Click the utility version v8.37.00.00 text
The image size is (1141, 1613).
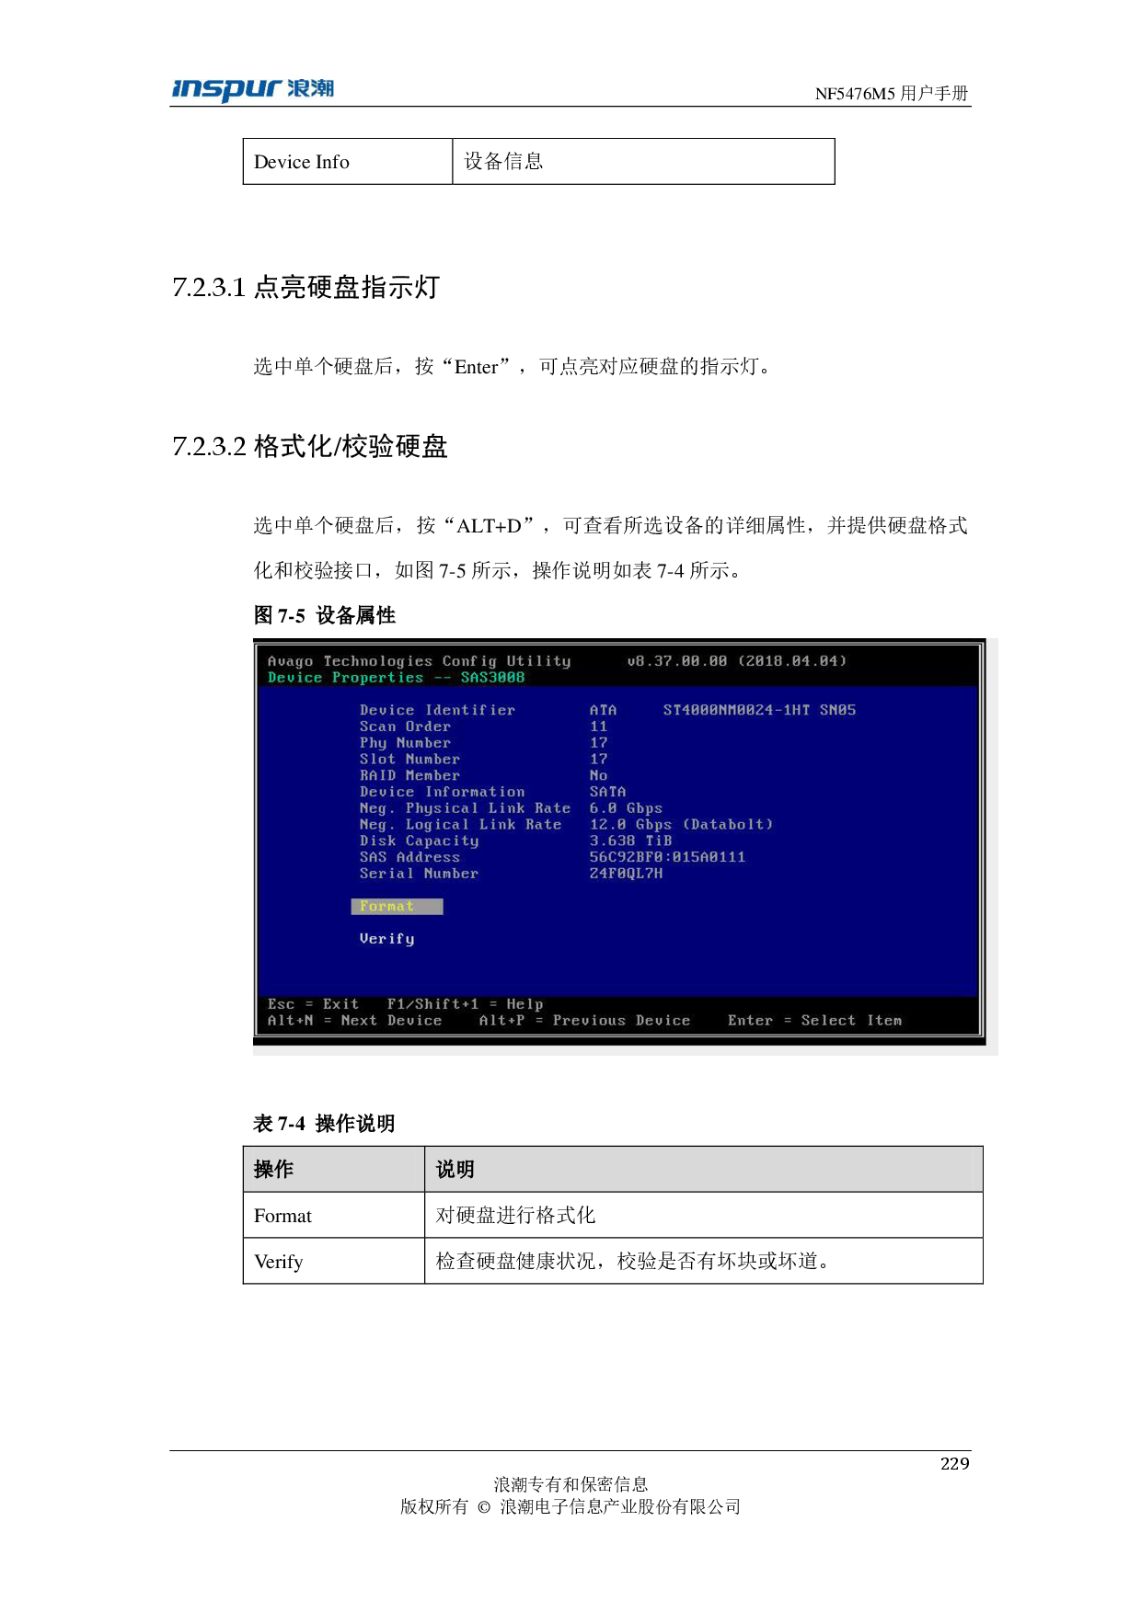(676, 661)
